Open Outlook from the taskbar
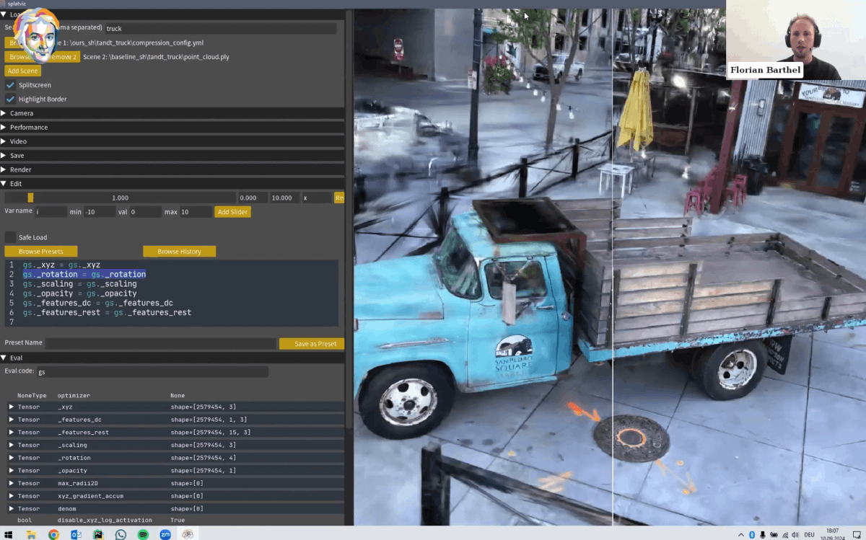The width and height of the screenshot is (866, 540). point(76,534)
